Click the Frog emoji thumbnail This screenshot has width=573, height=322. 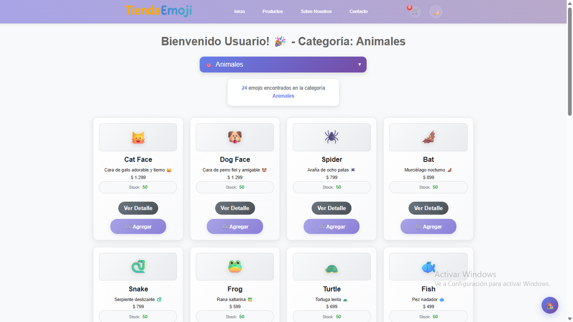point(235,267)
